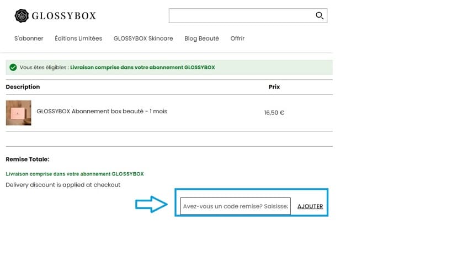Select the Offrir menu item
This screenshot has height=253, width=452.
237,38
